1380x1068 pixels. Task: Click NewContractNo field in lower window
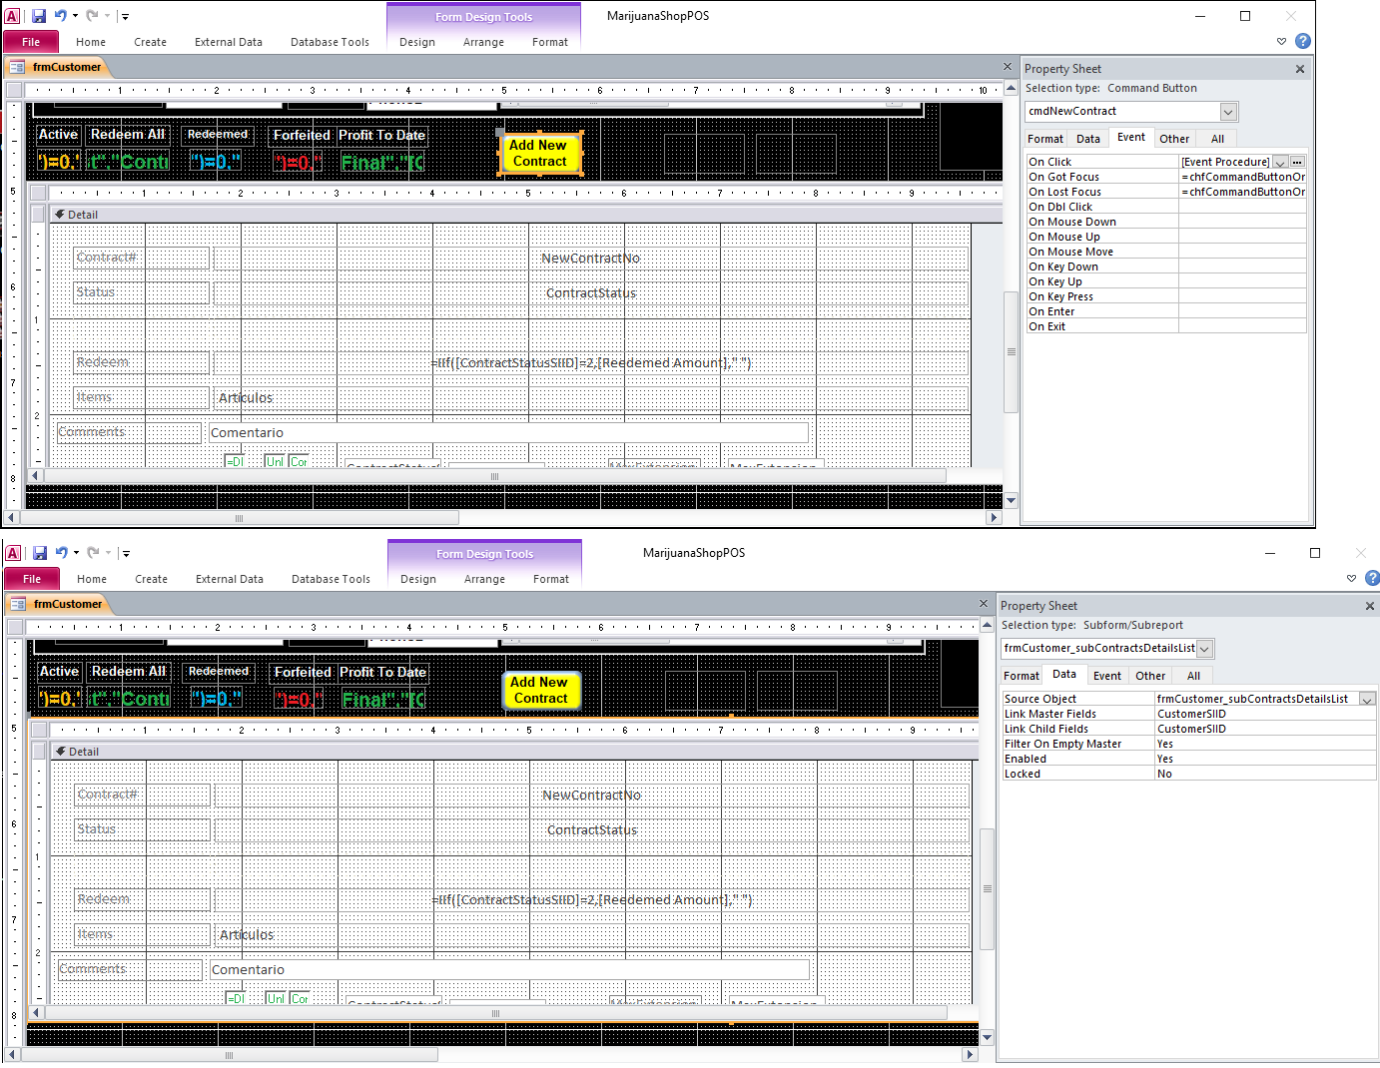click(591, 796)
